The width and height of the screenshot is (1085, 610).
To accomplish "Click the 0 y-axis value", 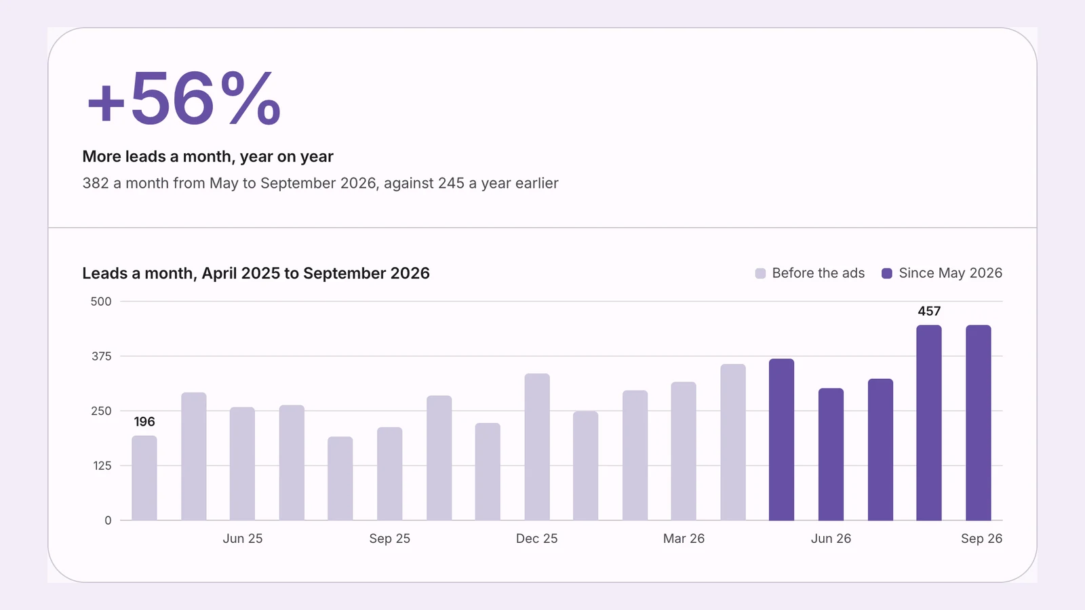I will tap(108, 521).
